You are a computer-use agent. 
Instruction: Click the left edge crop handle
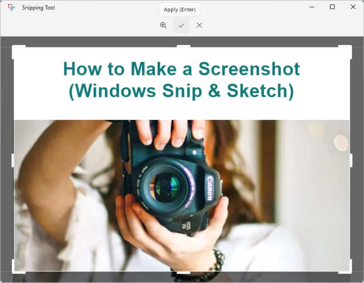pyautogui.click(x=13, y=160)
